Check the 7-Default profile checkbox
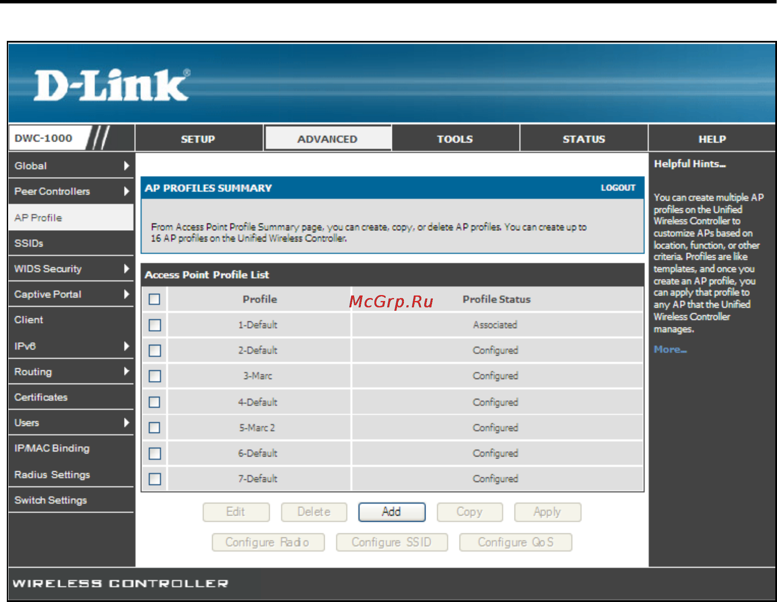This screenshot has width=777, height=602. pos(155,479)
